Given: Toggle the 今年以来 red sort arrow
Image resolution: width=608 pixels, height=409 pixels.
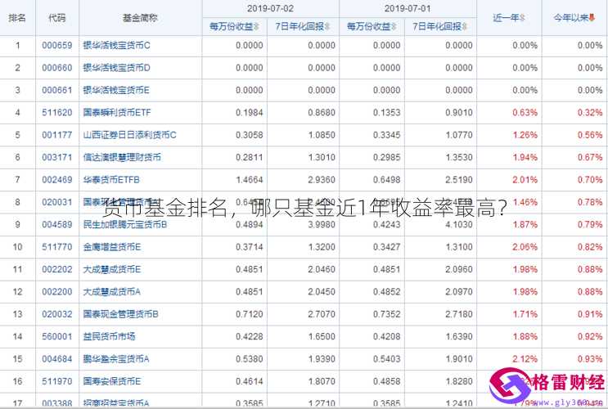Looking at the screenshot, I should point(592,17).
